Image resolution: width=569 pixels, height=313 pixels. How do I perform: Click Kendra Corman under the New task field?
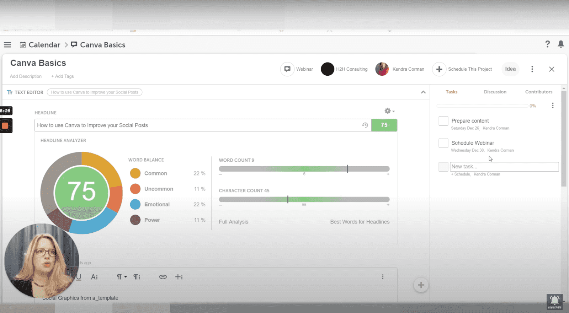(x=487, y=174)
